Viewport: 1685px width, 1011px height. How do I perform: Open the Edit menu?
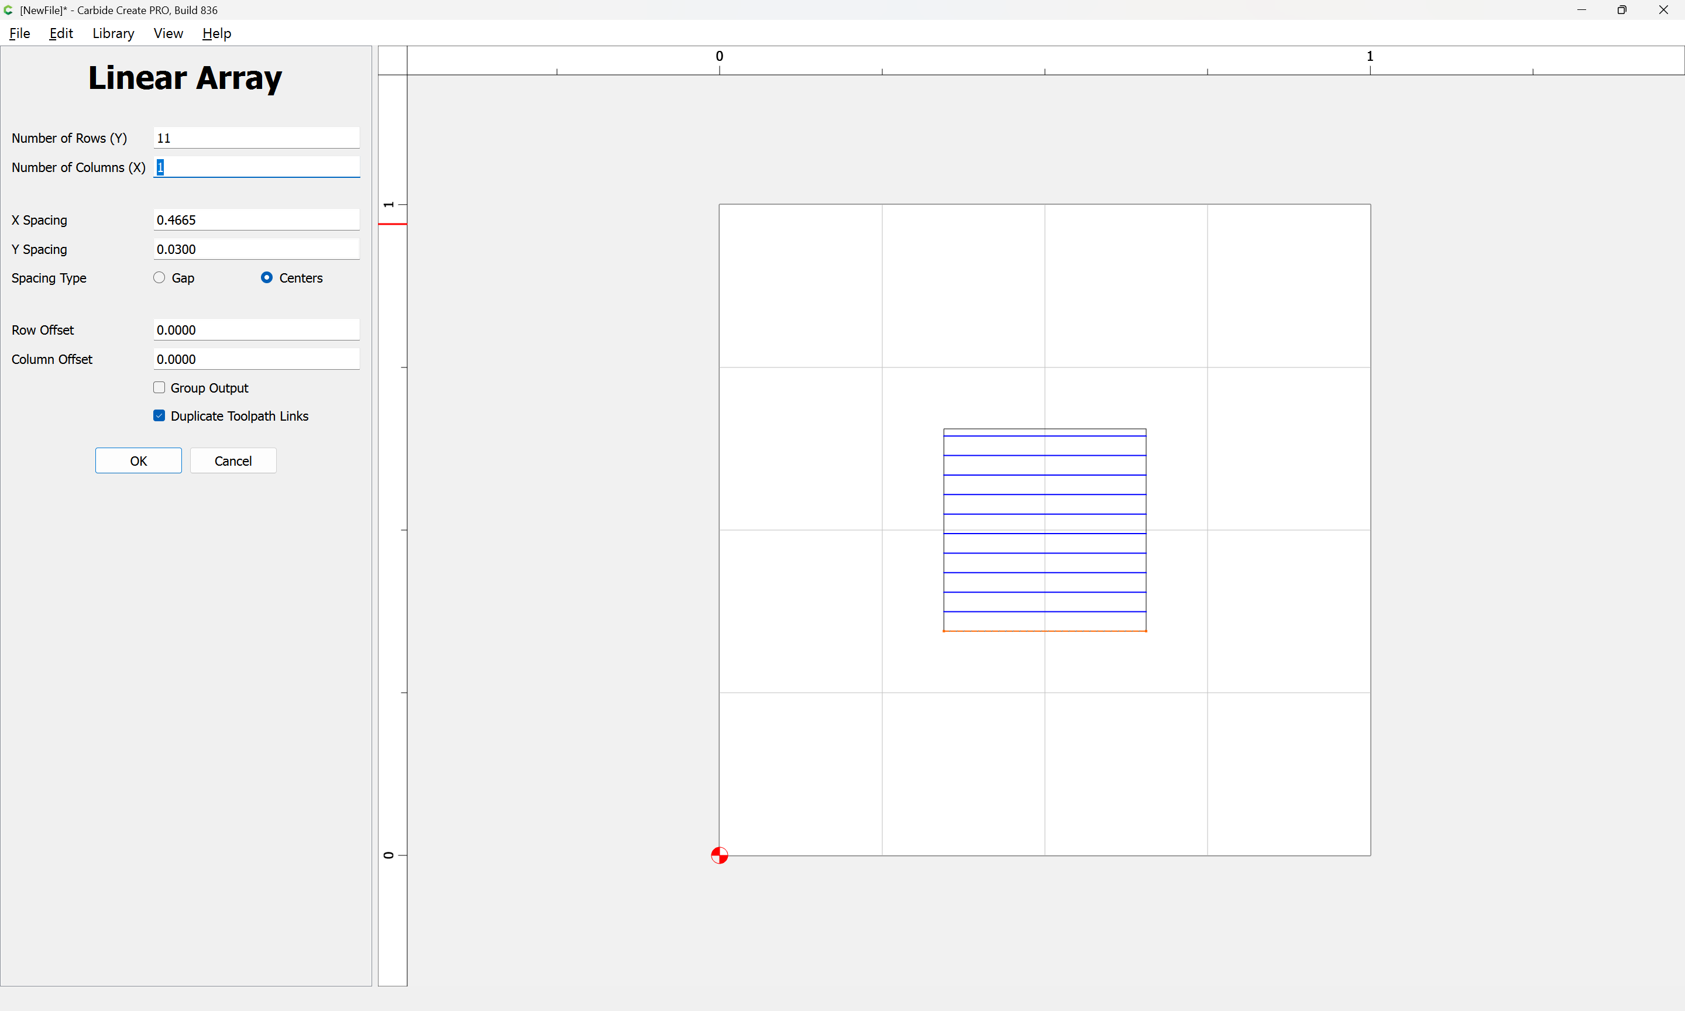pyautogui.click(x=61, y=33)
